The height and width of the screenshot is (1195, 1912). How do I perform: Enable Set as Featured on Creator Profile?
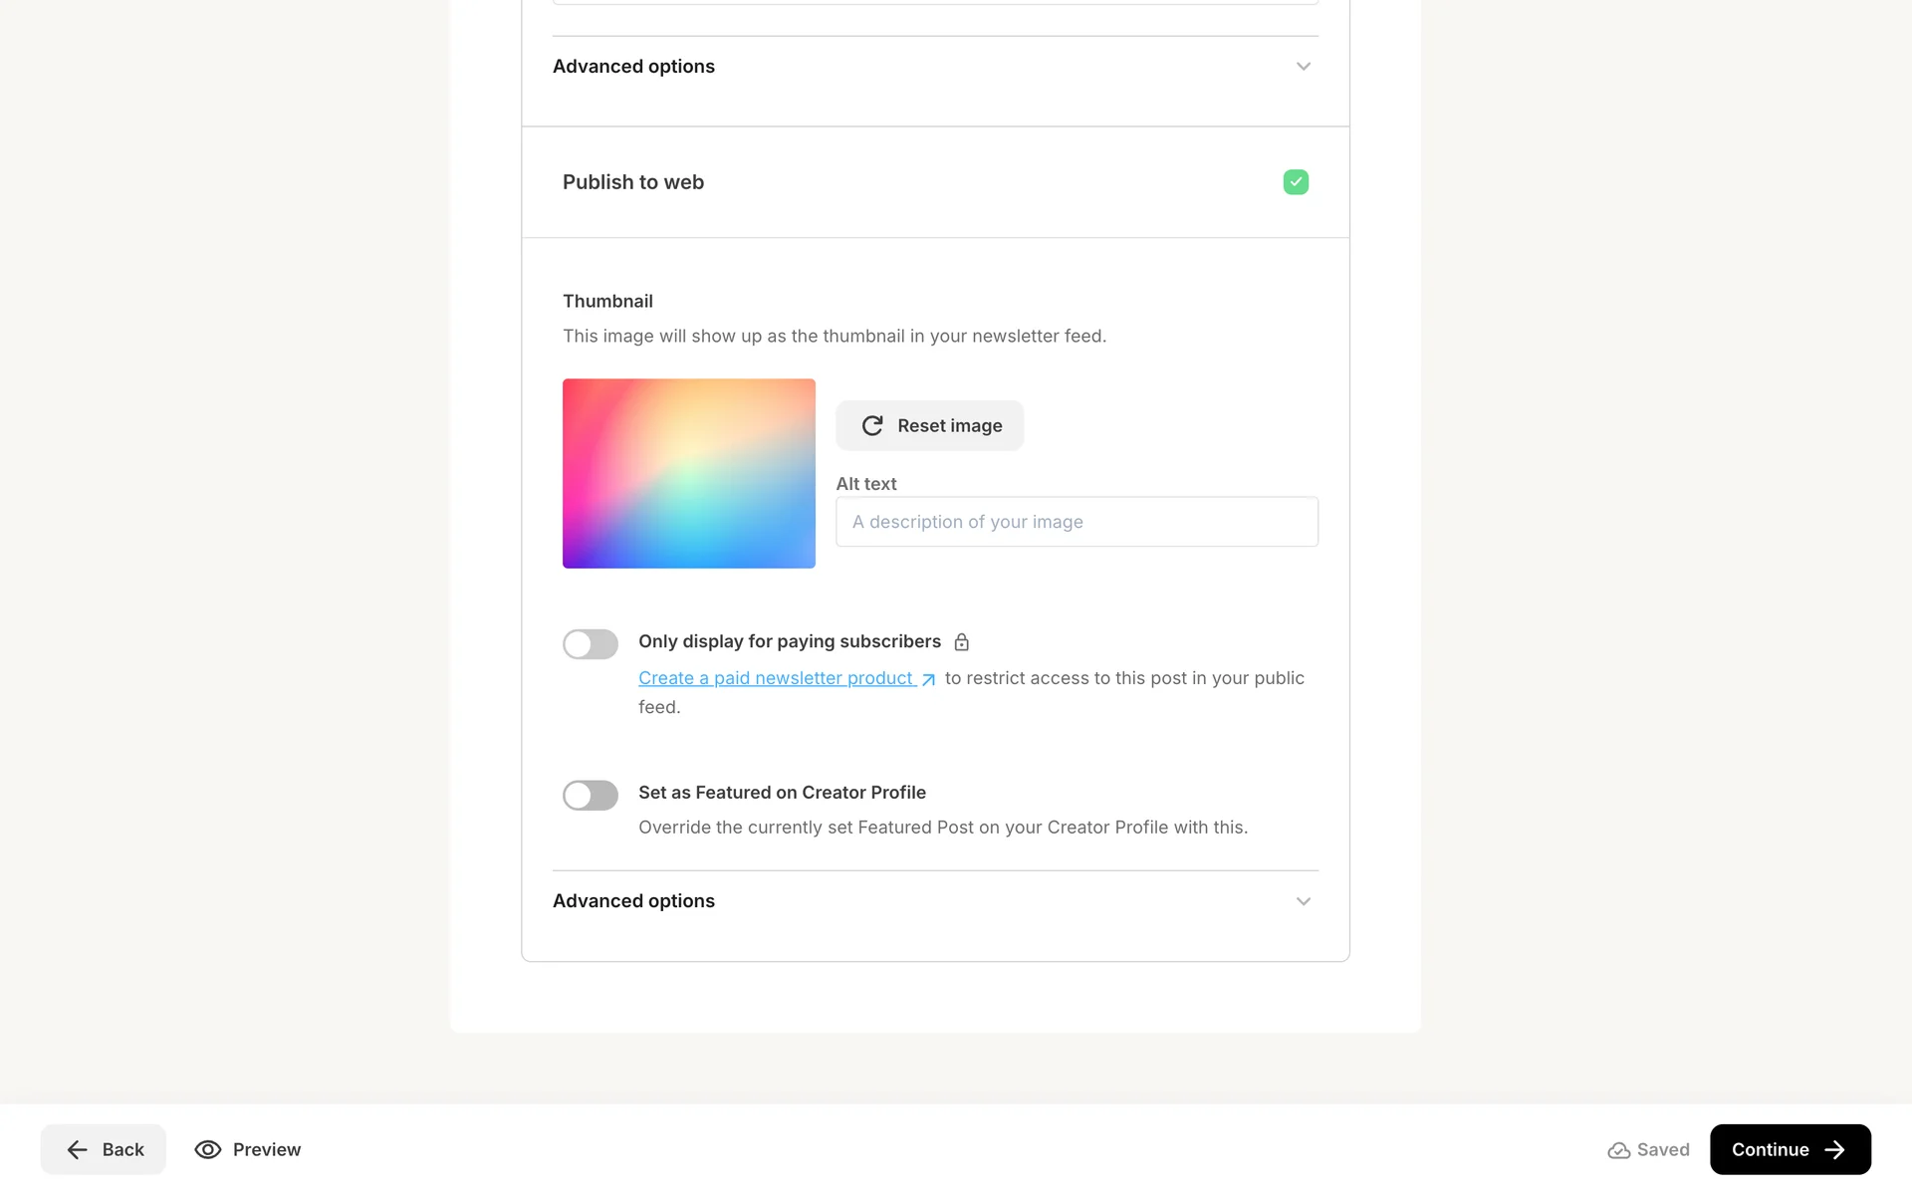point(591,795)
